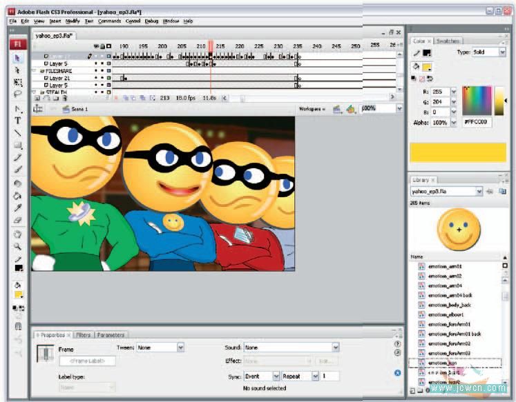Viewport: 516px width, 402px height.
Task: Select the Eyedropper tool
Action: 18,208
